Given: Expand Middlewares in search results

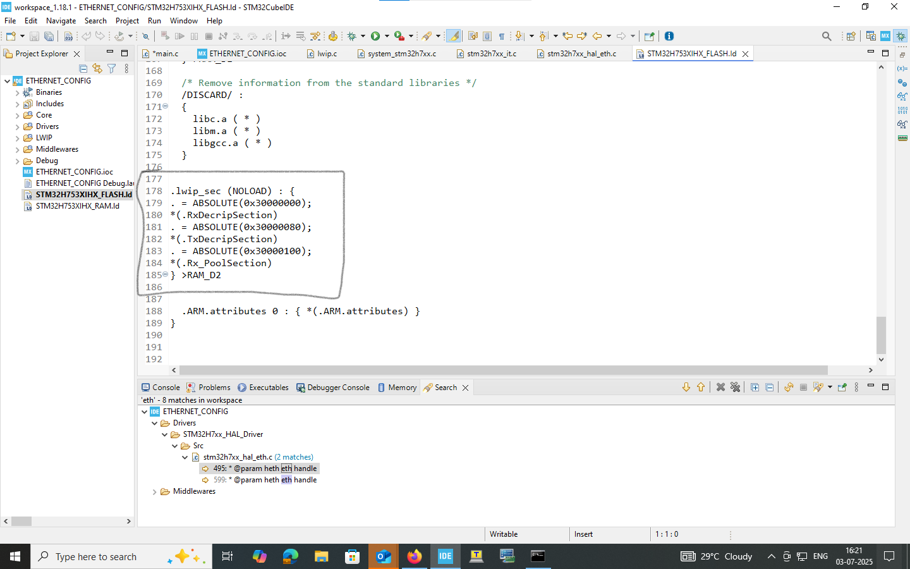Looking at the screenshot, I should [x=155, y=491].
